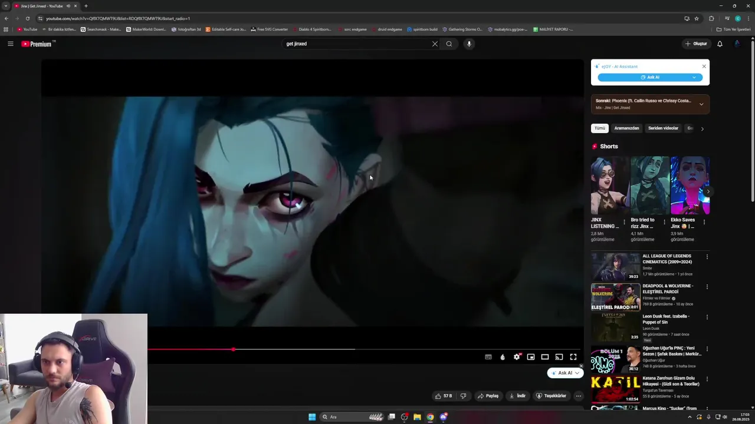
Task: Go back in the browser
Action: pos(6,18)
